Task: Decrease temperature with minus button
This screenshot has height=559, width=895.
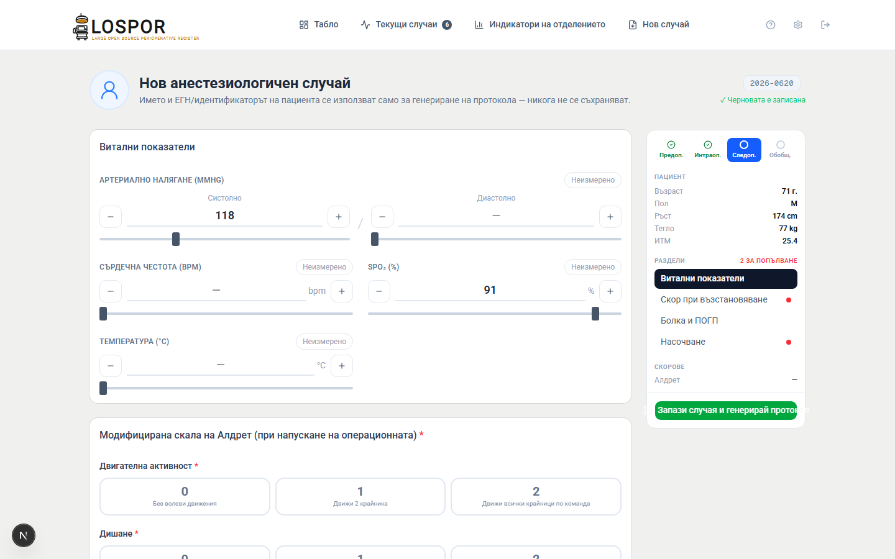Action: pyautogui.click(x=111, y=366)
